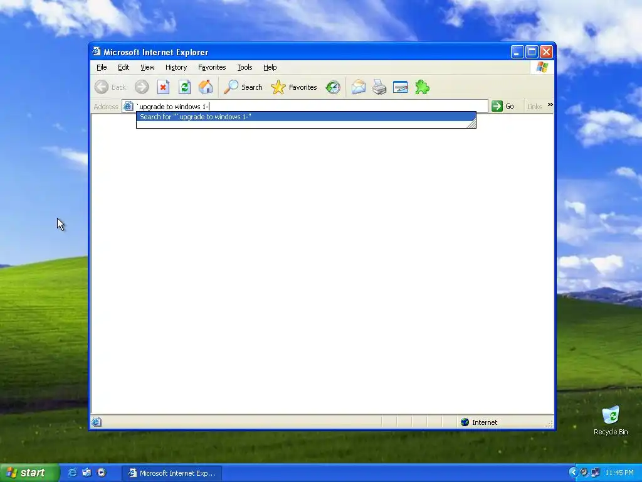Click the taskbar clock showing 11:45 PM
The width and height of the screenshot is (642, 482).
pos(619,473)
